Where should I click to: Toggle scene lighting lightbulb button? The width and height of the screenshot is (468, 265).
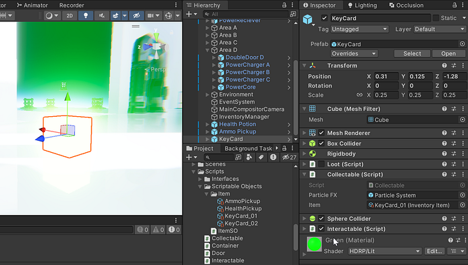tap(86, 15)
